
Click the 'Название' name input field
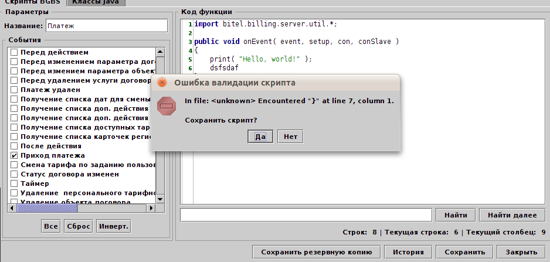pos(106,26)
